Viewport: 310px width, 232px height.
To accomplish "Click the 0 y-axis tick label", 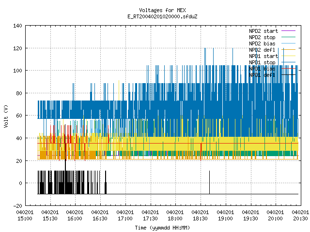I will pyautogui.click(x=20, y=183).
